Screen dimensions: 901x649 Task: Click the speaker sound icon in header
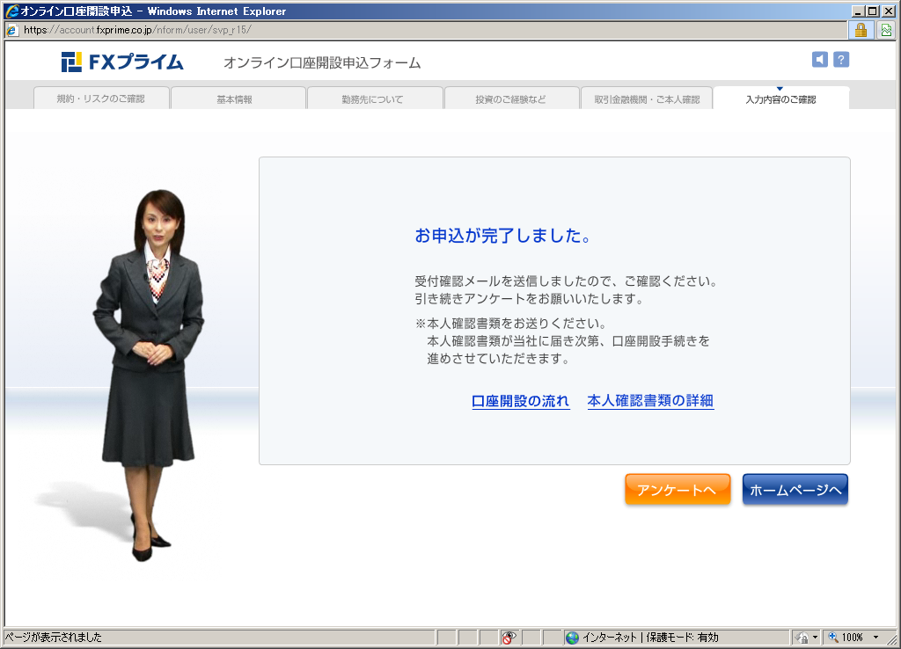click(x=820, y=60)
